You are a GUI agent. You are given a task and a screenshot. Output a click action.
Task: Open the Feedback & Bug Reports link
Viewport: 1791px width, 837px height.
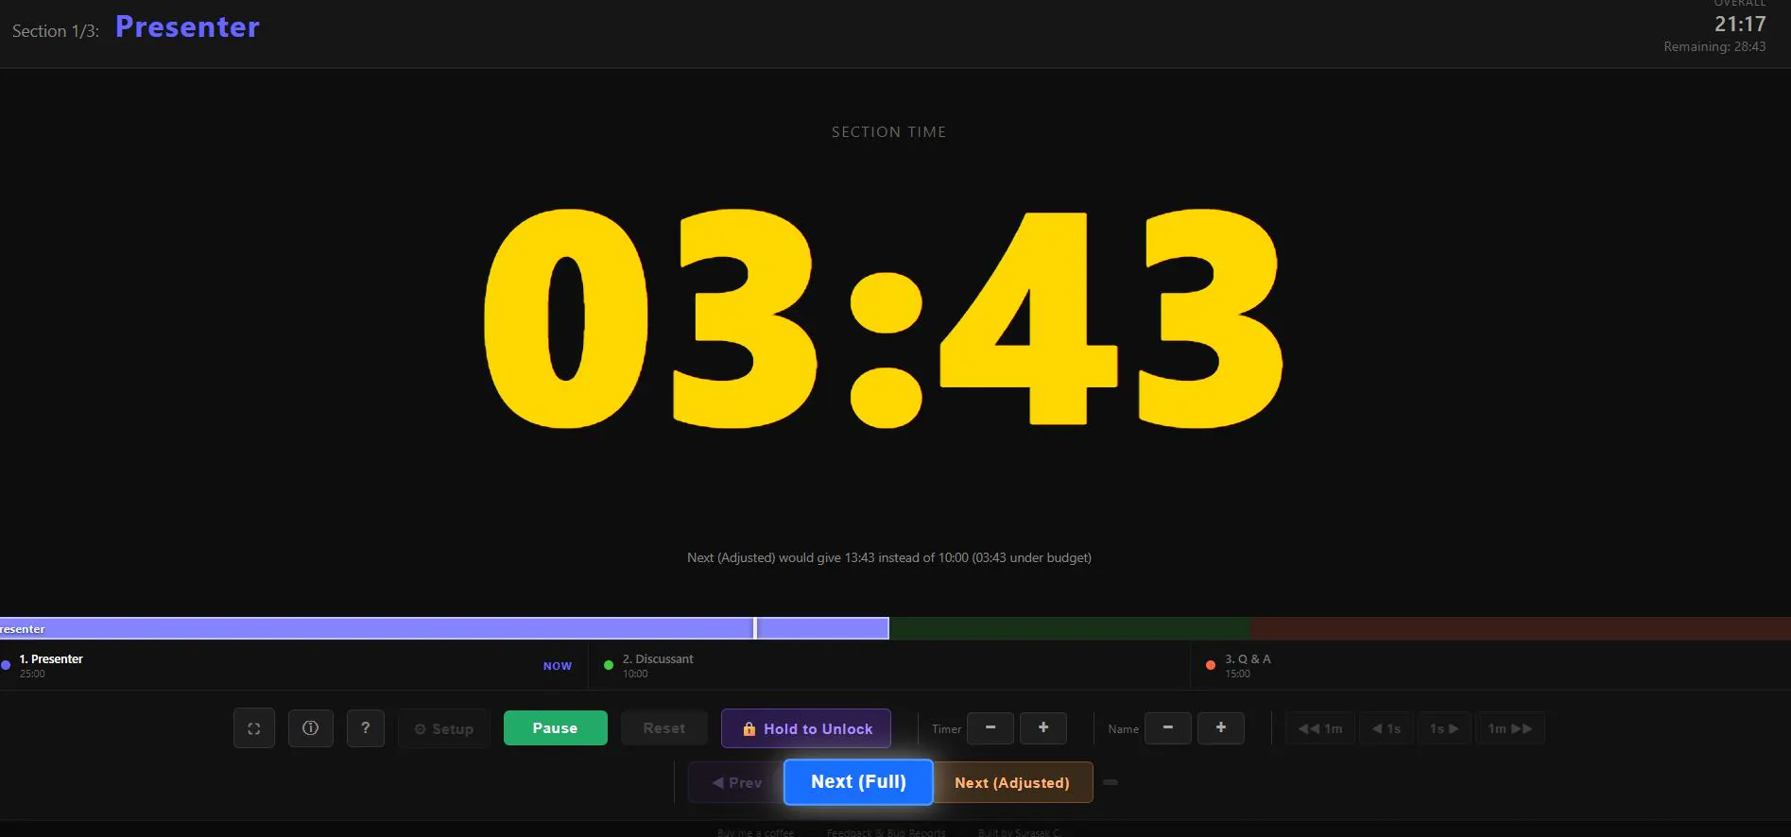886,832
